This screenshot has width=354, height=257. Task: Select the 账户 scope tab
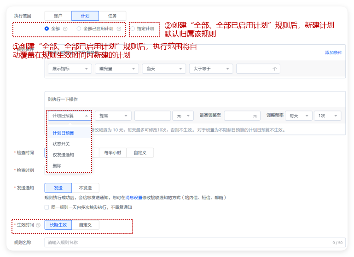click(x=58, y=16)
